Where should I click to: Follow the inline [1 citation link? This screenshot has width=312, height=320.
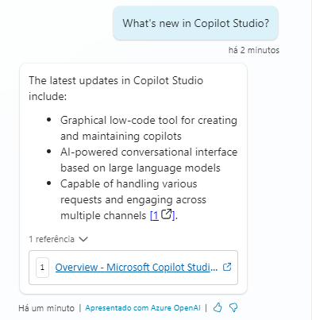pyautogui.click(x=155, y=216)
